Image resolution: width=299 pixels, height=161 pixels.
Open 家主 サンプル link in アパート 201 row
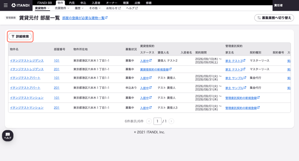pos(236,88)
